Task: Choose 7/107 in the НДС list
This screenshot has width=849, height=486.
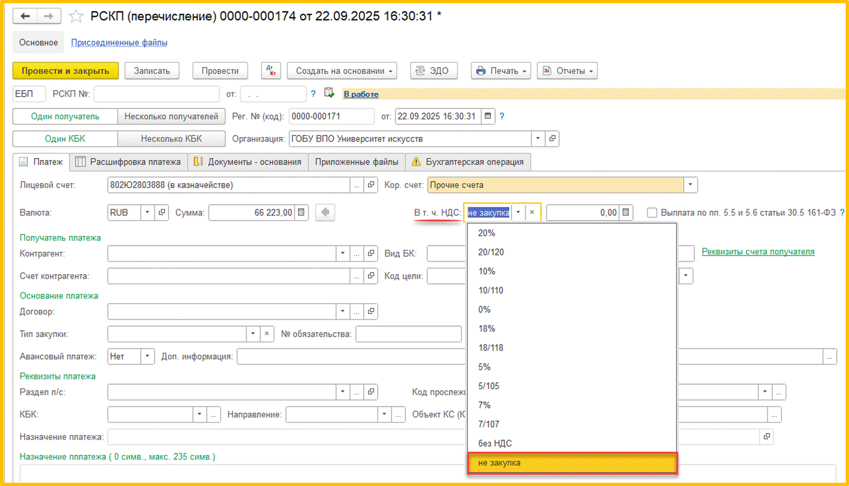Action: point(572,424)
